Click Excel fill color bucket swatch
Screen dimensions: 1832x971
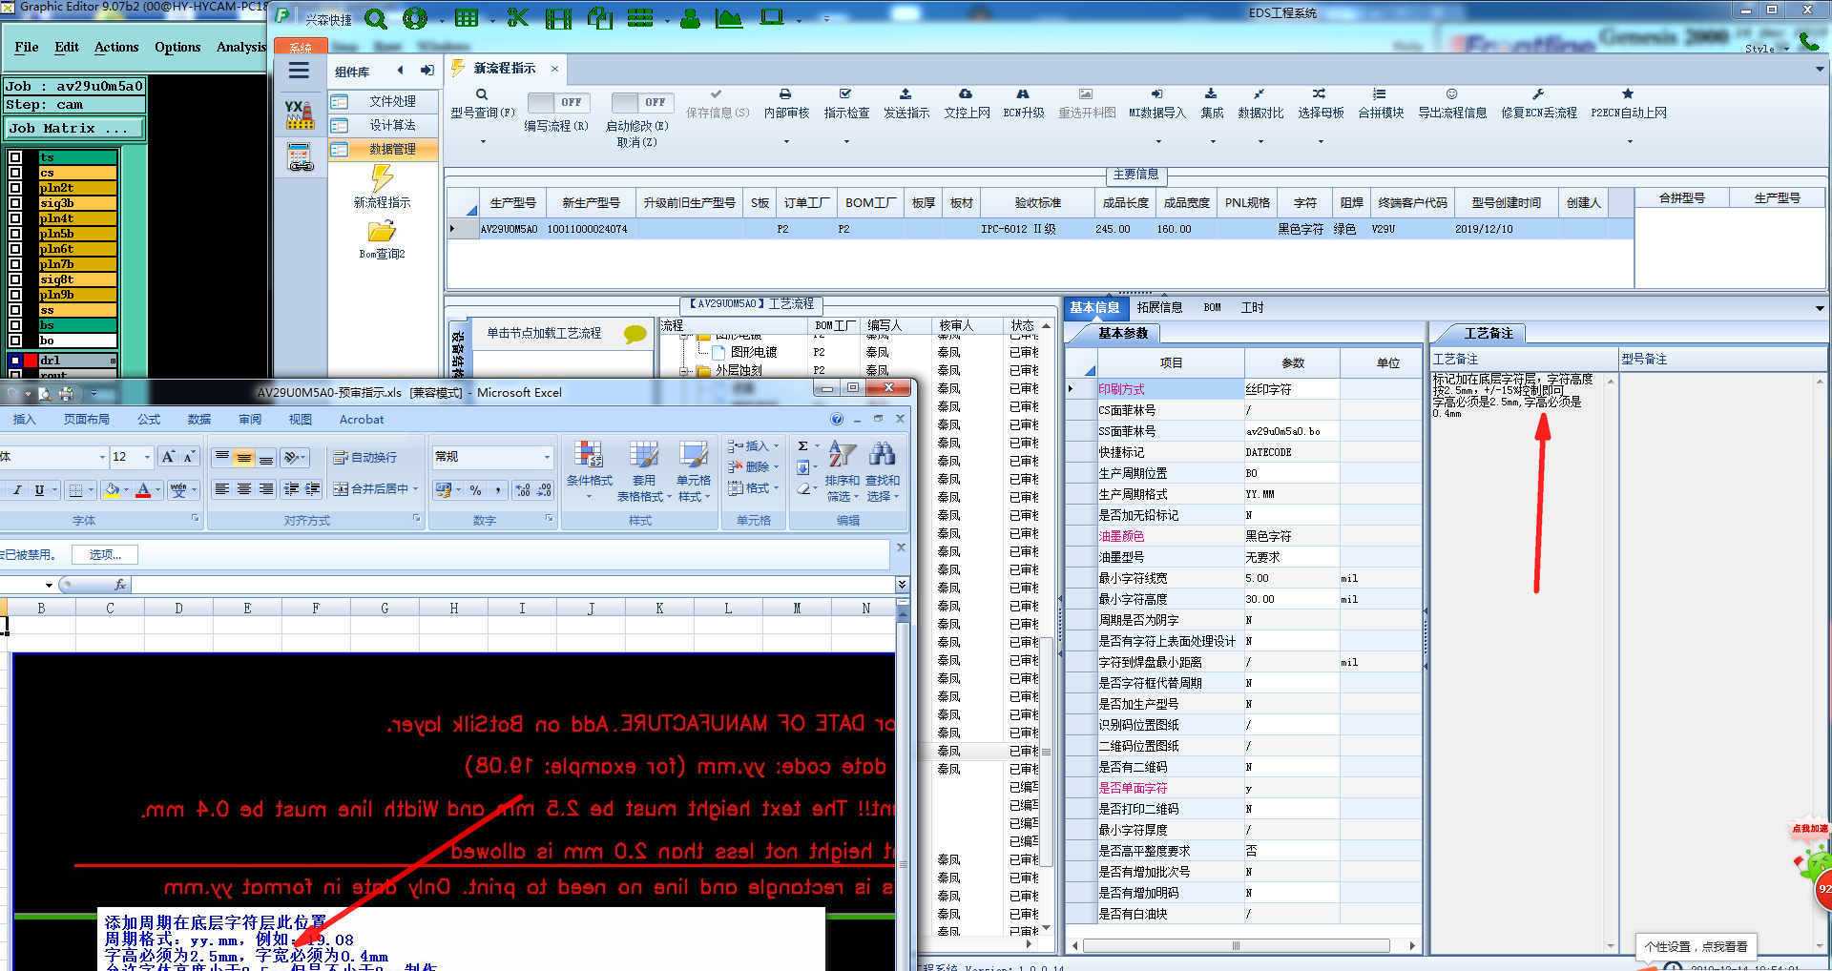[x=113, y=489]
